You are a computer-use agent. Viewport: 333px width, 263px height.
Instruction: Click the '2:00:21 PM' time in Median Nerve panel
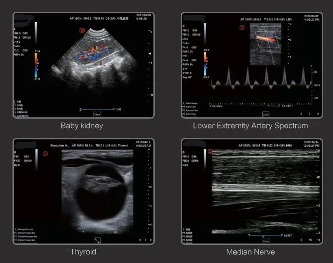(311, 146)
